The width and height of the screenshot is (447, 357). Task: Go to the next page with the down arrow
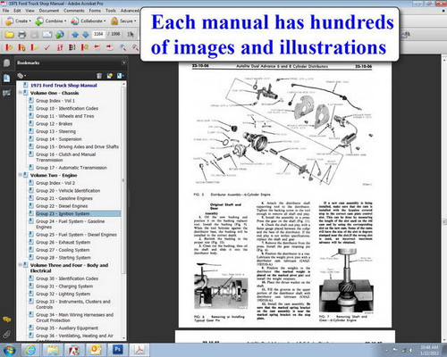click(86, 35)
